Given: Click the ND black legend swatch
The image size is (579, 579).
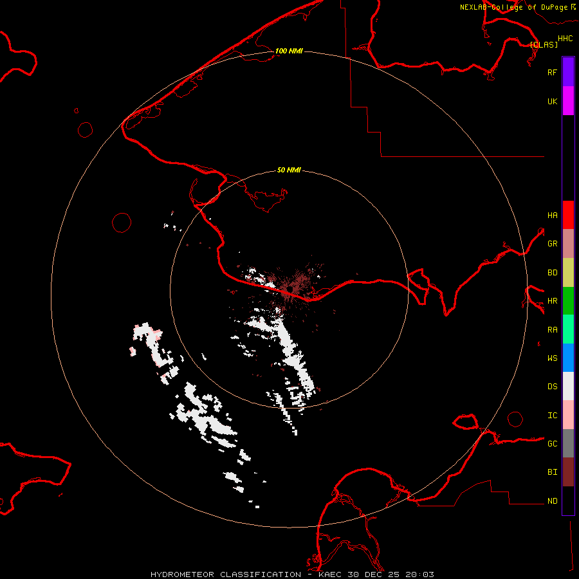Looking at the screenshot, I should tap(568, 501).
